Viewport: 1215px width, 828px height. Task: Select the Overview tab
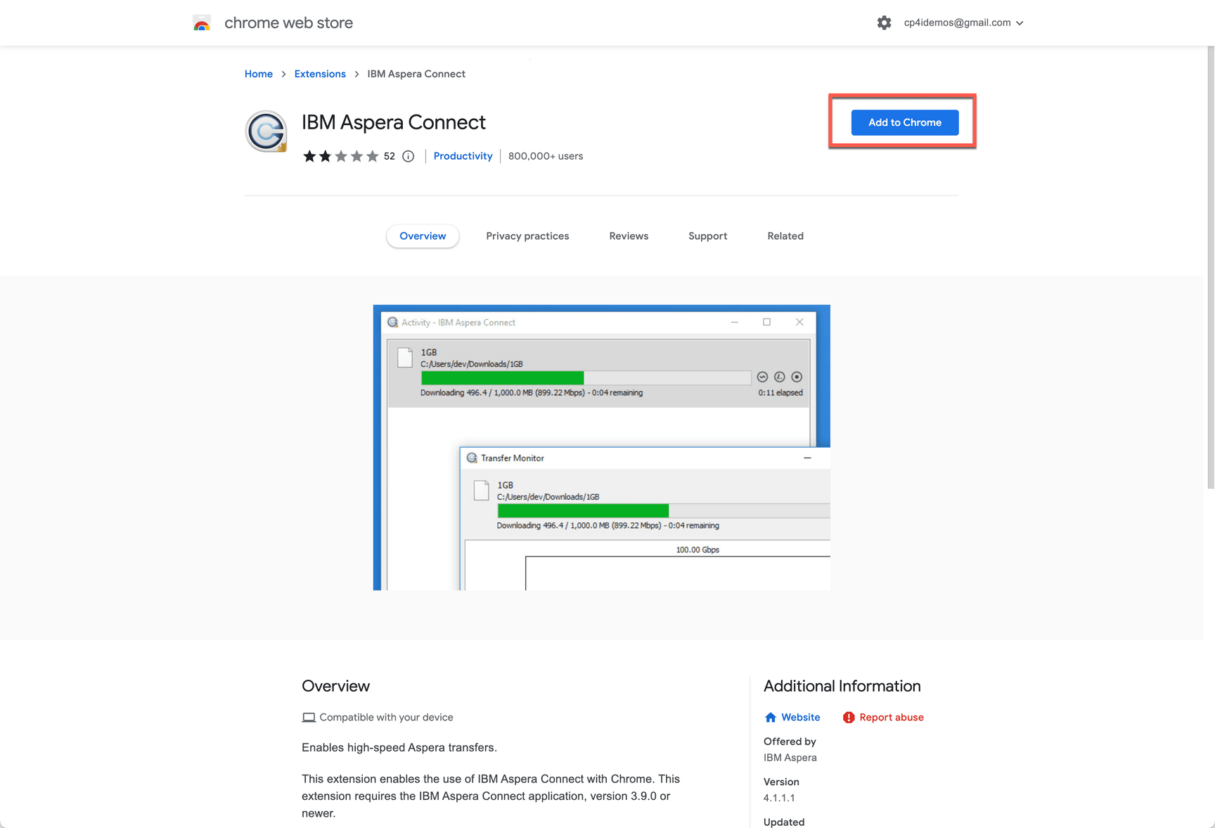pos(423,236)
